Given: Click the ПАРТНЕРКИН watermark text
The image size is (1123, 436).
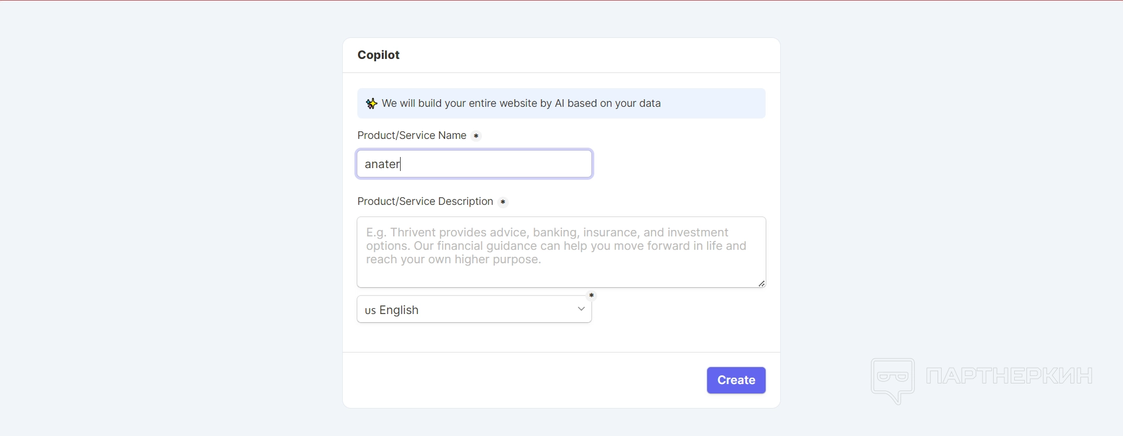Looking at the screenshot, I should (x=1009, y=376).
